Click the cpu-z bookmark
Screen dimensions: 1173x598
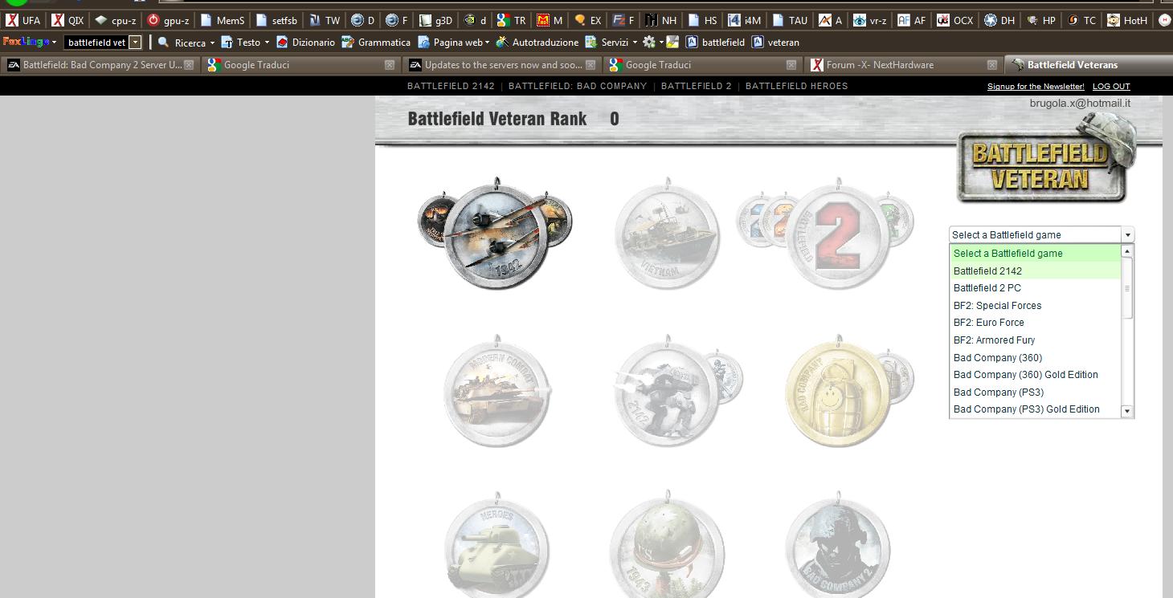coord(115,20)
